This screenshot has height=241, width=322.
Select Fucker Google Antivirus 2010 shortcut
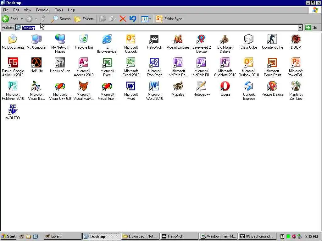coord(13,67)
